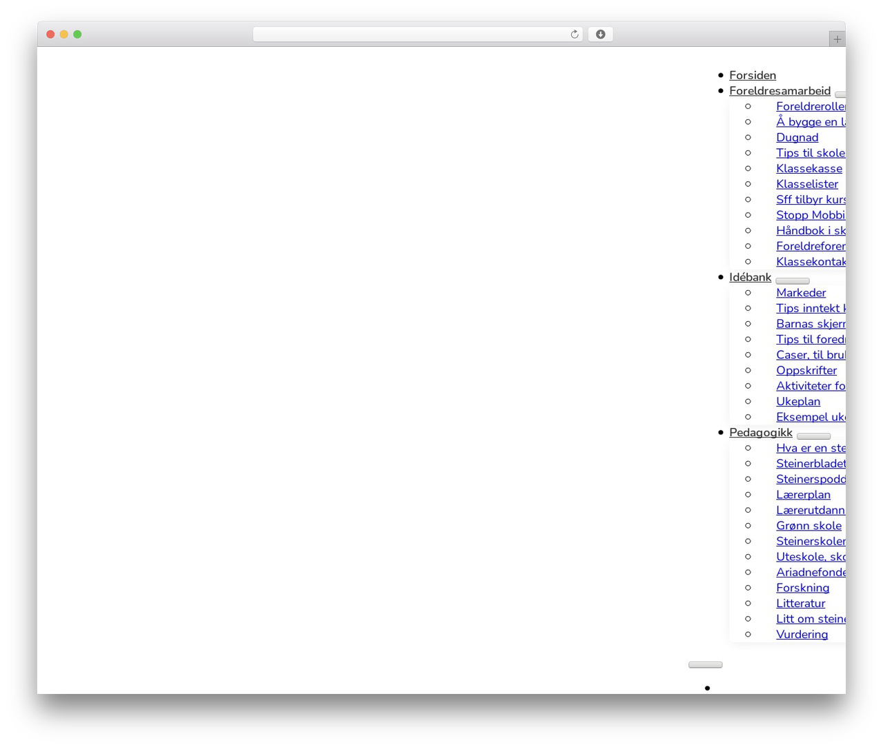The height and width of the screenshot is (747, 883).
Task: Open the Uteskole, skole link
Action: coord(811,556)
